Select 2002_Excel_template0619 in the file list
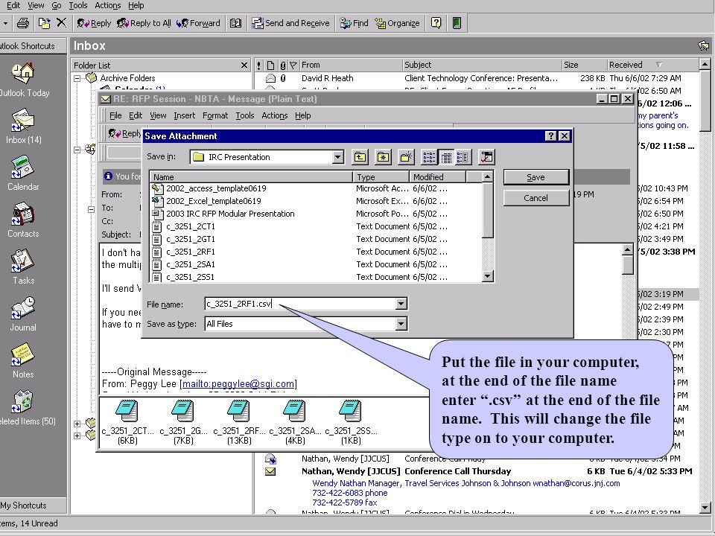This screenshot has width=715, height=536. click(214, 201)
